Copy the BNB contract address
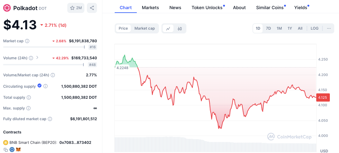The height and width of the screenshot is (153, 339). [x=6, y=150]
